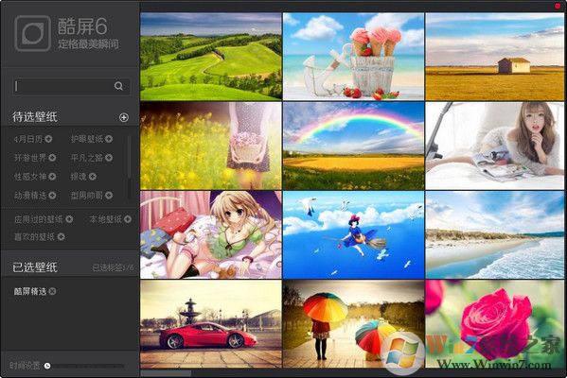
Task: Add the 喜欢的壁纸 tag
Action: [x=62, y=237]
